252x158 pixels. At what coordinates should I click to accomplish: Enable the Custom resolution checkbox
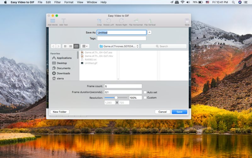pos(145,98)
